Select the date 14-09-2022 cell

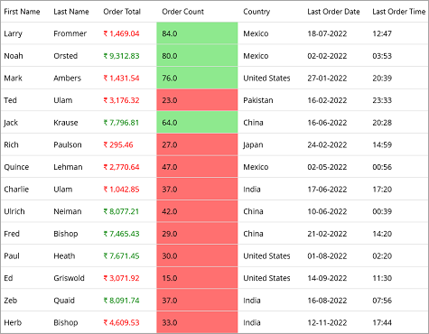click(327, 278)
